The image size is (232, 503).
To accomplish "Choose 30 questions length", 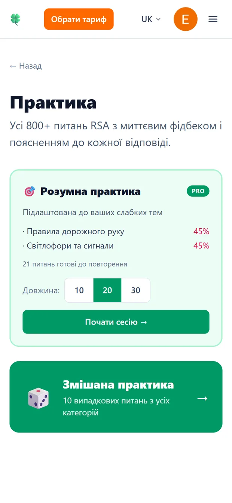I will point(136,290).
